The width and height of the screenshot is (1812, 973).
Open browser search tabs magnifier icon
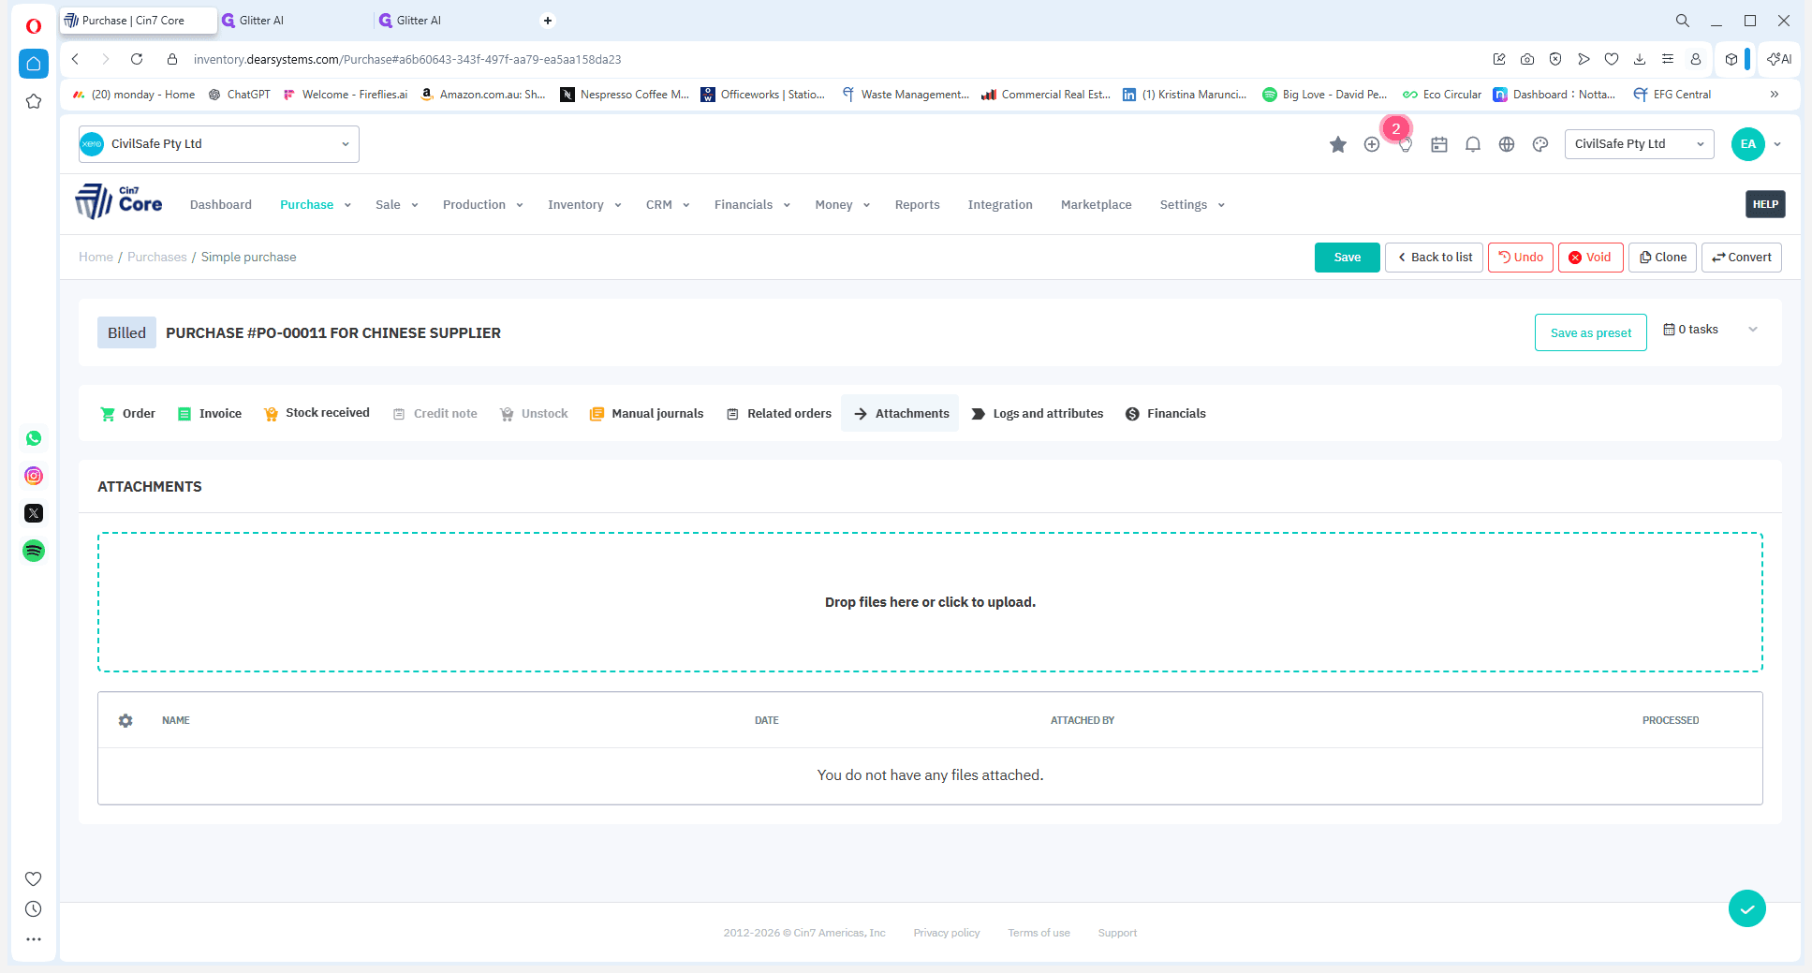(x=1683, y=21)
